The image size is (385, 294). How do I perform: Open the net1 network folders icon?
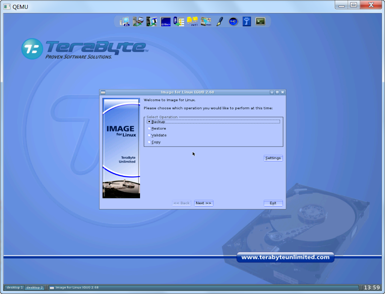tap(192, 21)
